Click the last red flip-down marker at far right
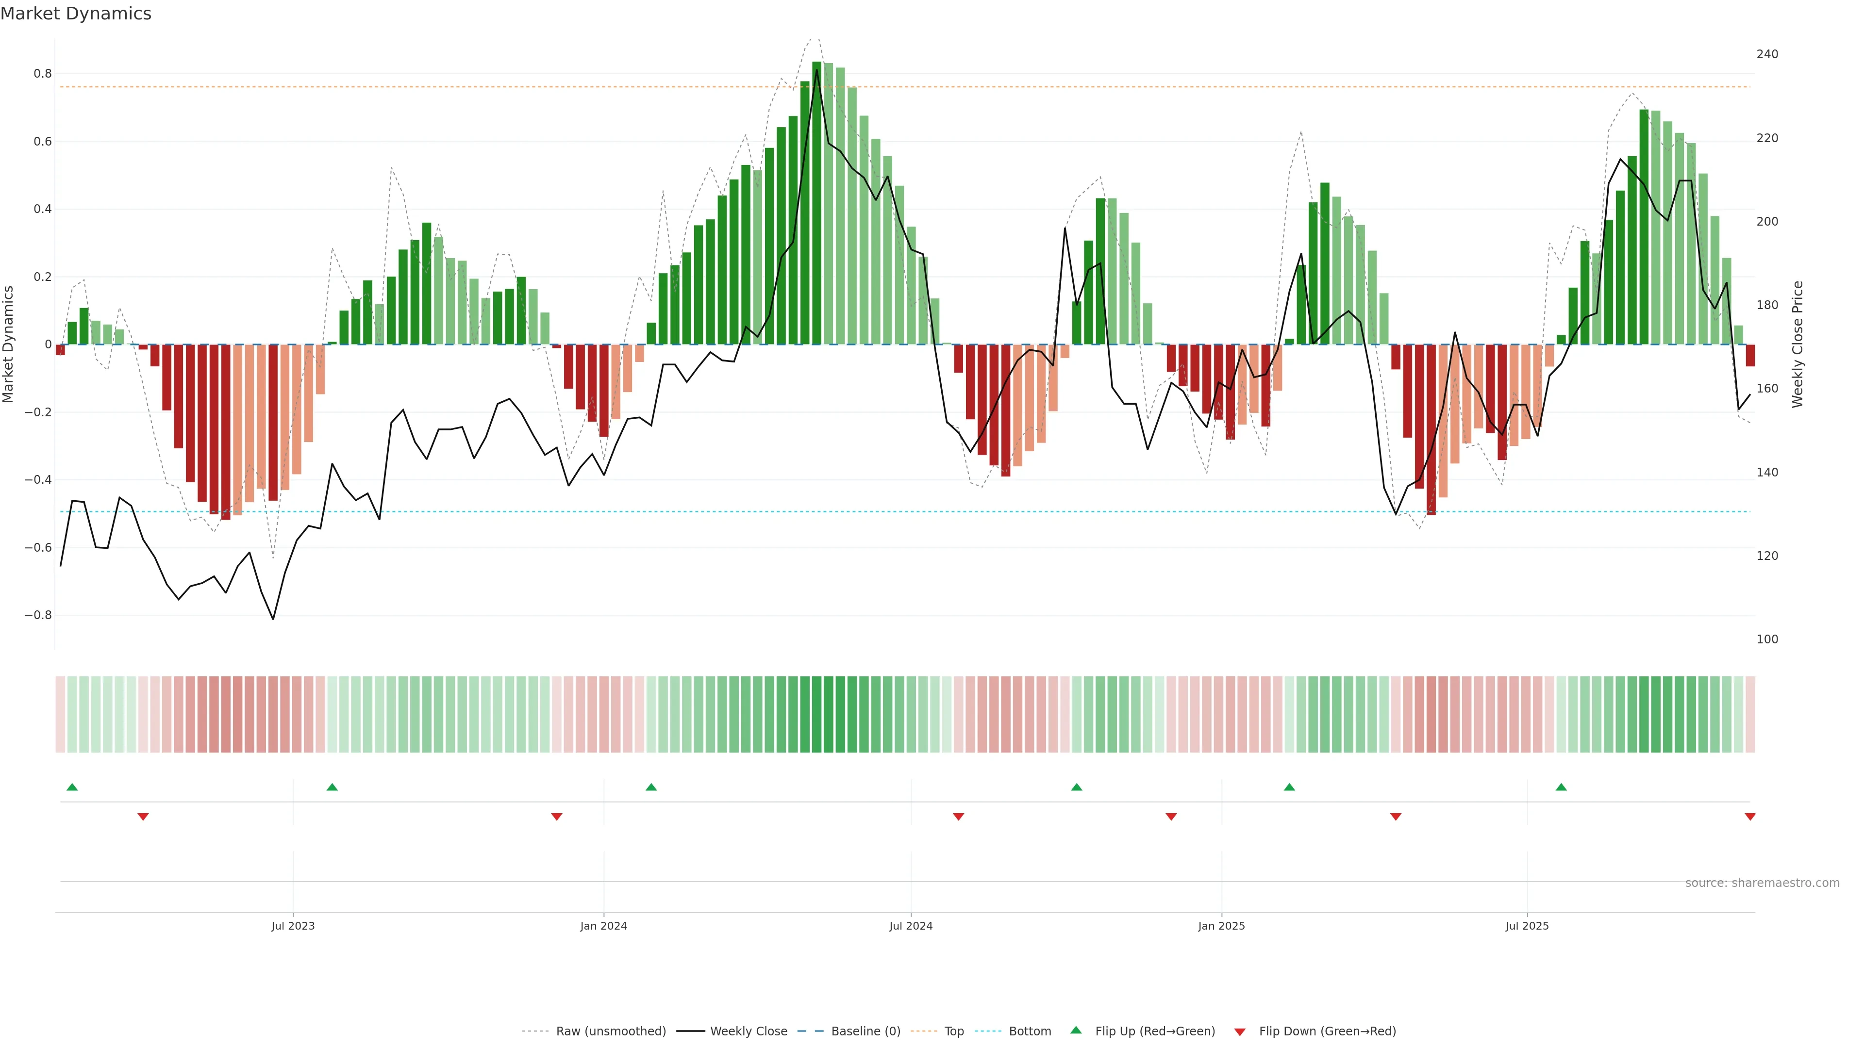Viewport: 1864px width, 1048px height. [x=1749, y=817]
